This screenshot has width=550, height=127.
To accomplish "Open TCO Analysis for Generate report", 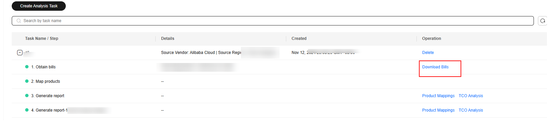I will pos(471,96).
